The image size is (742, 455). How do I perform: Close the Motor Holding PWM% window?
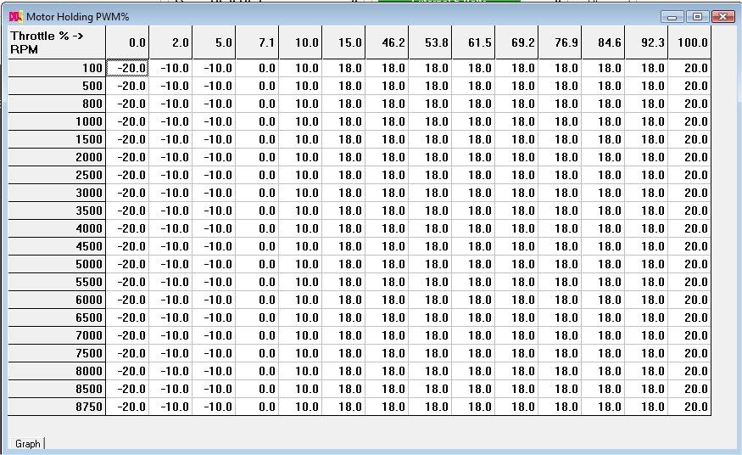pyautogui.click(x=722, y=16)
